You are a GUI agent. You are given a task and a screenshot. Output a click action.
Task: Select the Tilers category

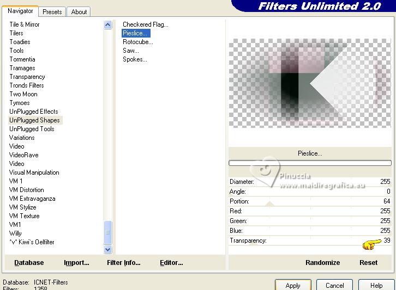coord(16,33)
